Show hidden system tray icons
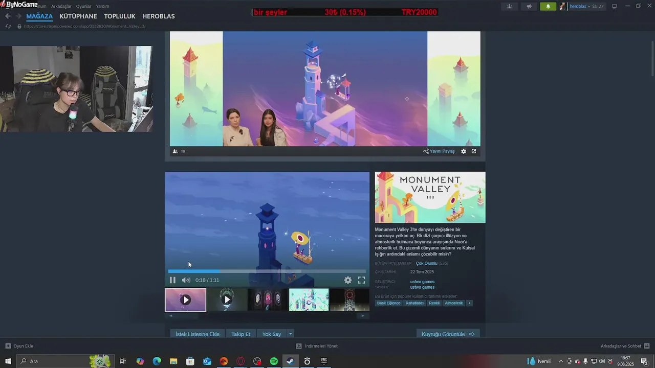 (x=561, y=361)
